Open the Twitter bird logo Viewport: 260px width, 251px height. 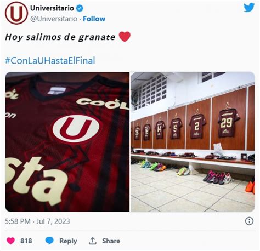249,8
